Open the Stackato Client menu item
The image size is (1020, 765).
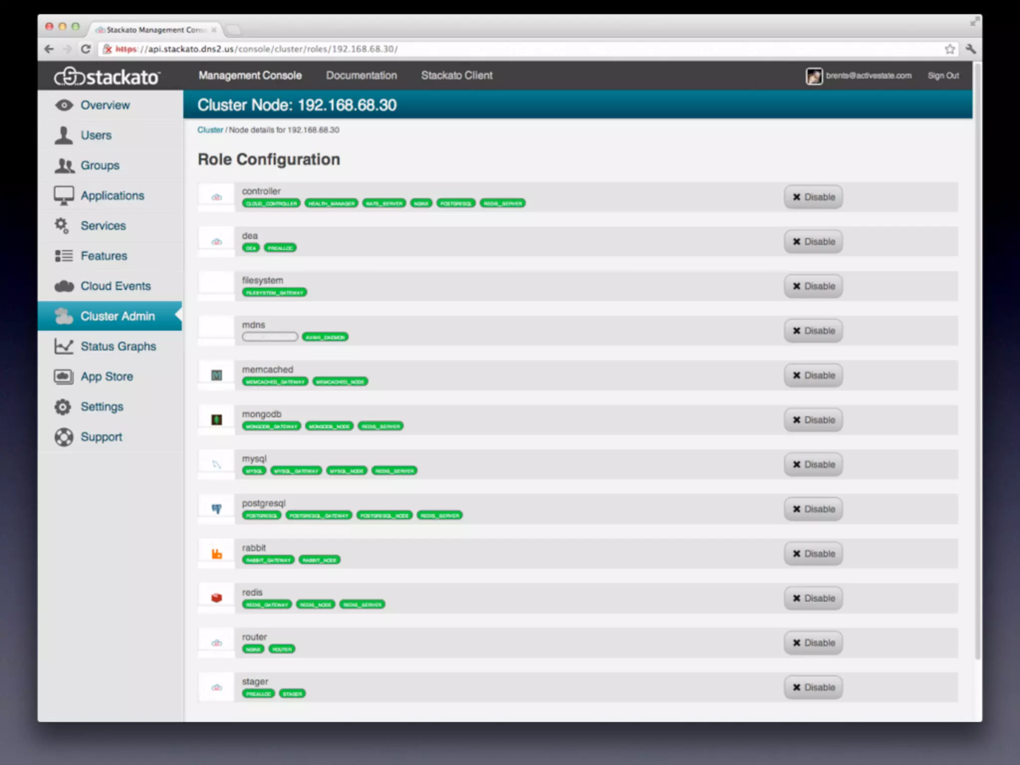[x=456, y=75]
